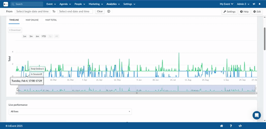Click the Live performance heading
Viewport: 266px width, 129px height.
click(x=18, y=105)
